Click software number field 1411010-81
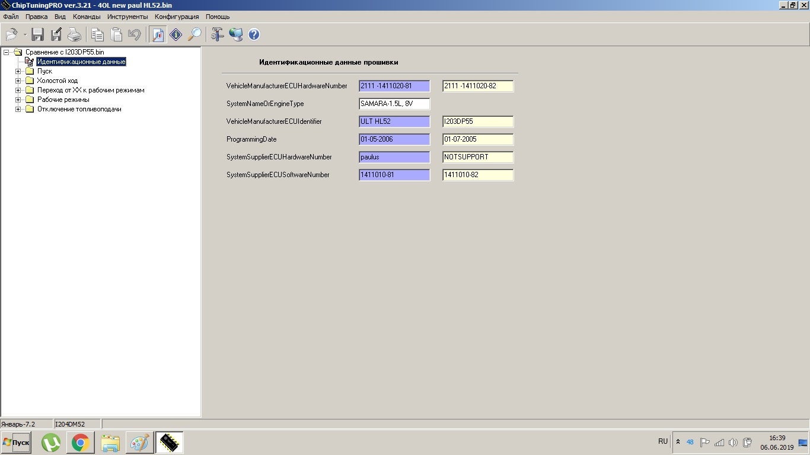The image size is (810, 455). tap(394, 175)
